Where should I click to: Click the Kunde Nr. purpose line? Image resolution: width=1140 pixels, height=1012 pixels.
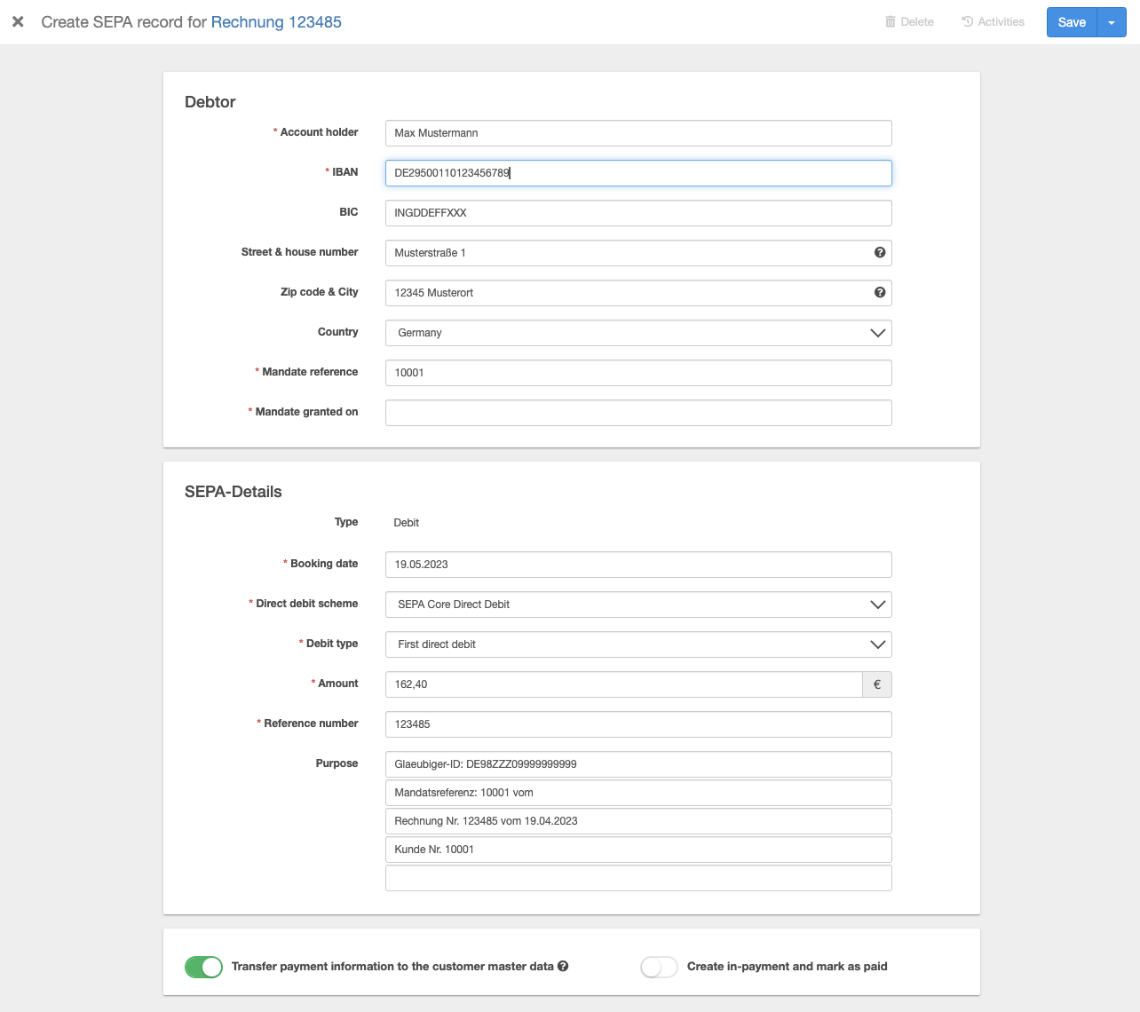click(x=638, y=850)
